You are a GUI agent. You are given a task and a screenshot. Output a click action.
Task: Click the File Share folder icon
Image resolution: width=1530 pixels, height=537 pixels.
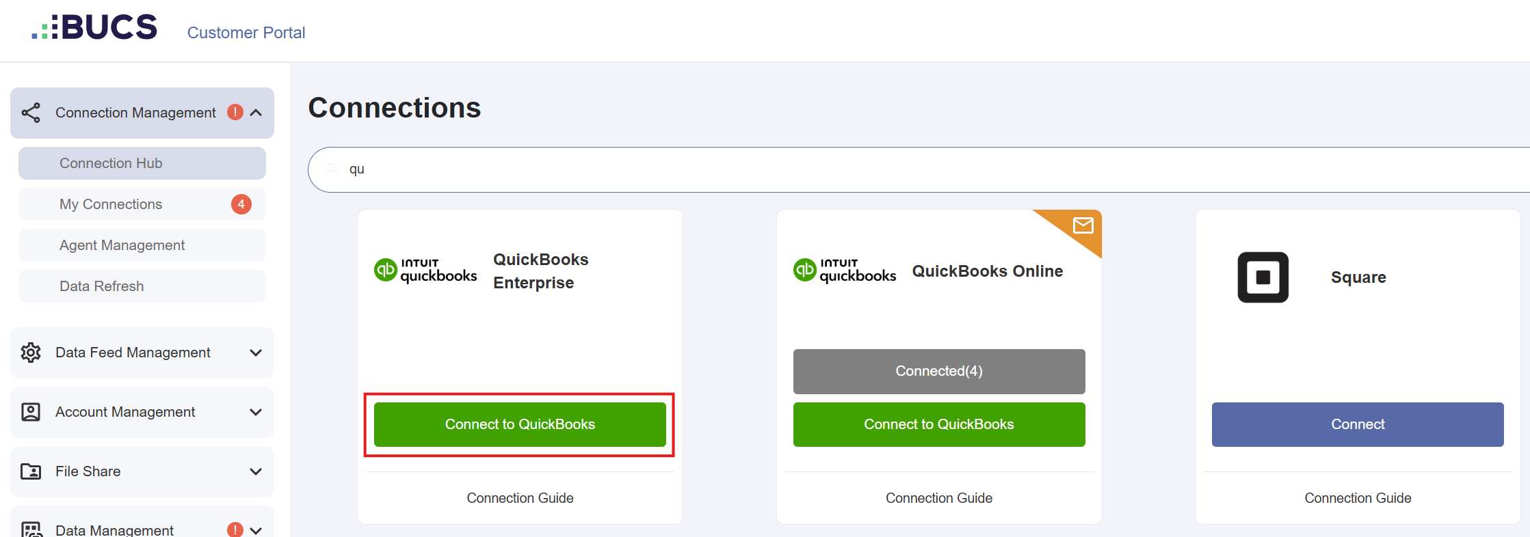tap(31, 471)
